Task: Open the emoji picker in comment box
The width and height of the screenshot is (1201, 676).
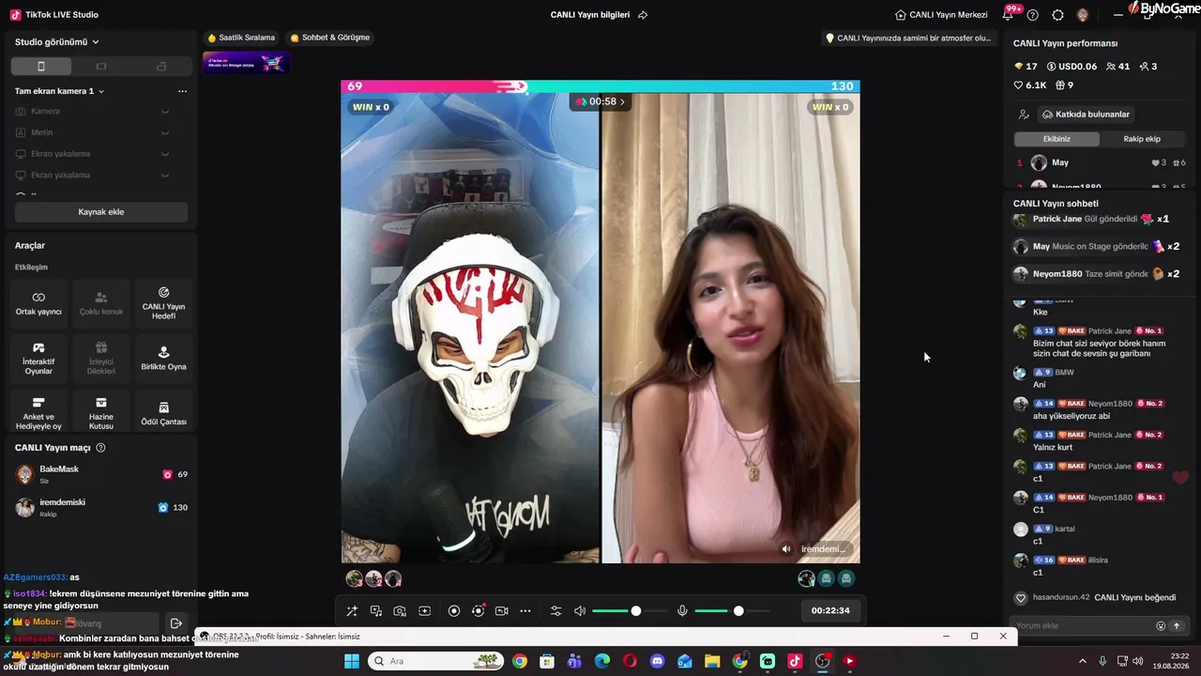Action: tap(1161, 626)
